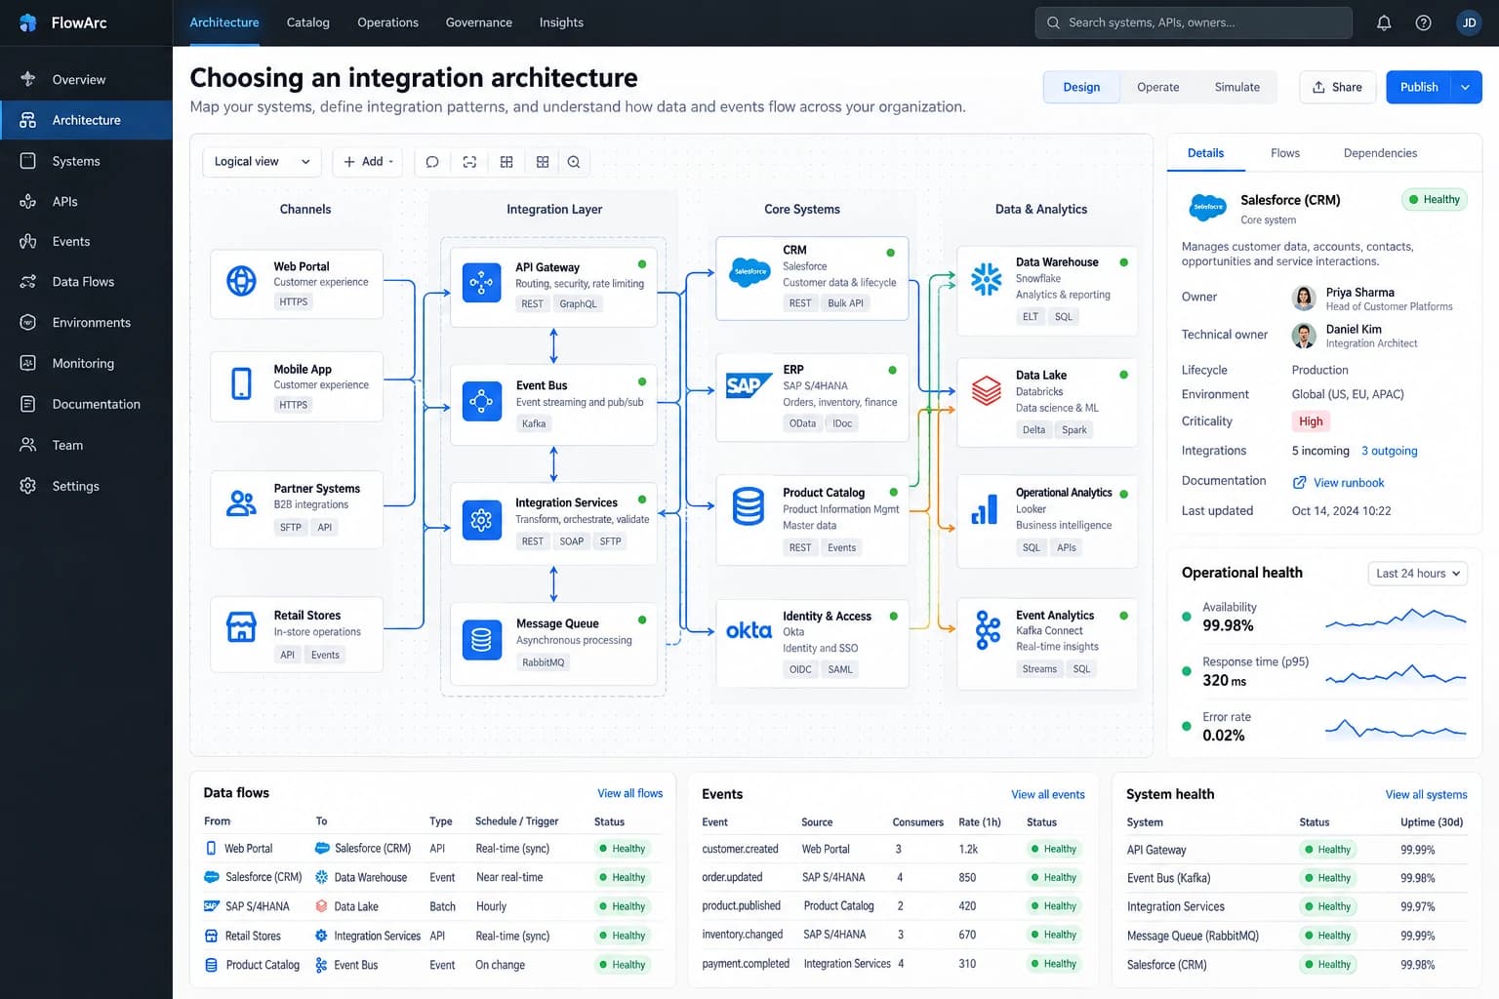Open the Add dropdown menu
The width and height of the screenshot is (1499, 999).
(368, 162)
